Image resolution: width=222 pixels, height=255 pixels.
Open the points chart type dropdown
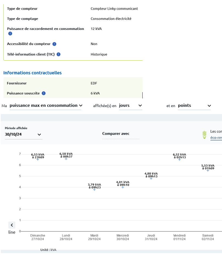(x=194, y=106)
